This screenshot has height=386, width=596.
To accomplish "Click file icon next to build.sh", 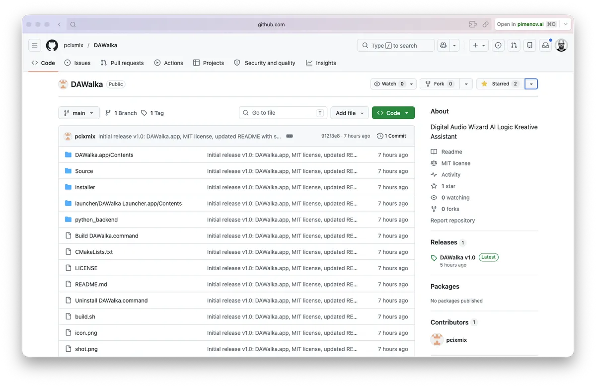I will (69, 316).
